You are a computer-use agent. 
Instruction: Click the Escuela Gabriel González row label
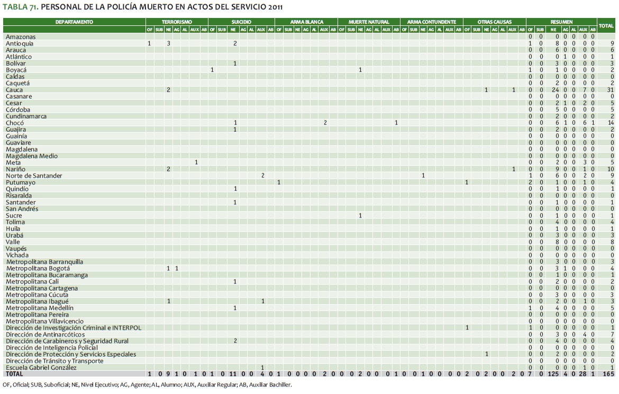click(x=41, y=368)
